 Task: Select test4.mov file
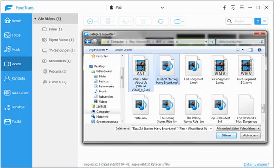pos(141,107)
